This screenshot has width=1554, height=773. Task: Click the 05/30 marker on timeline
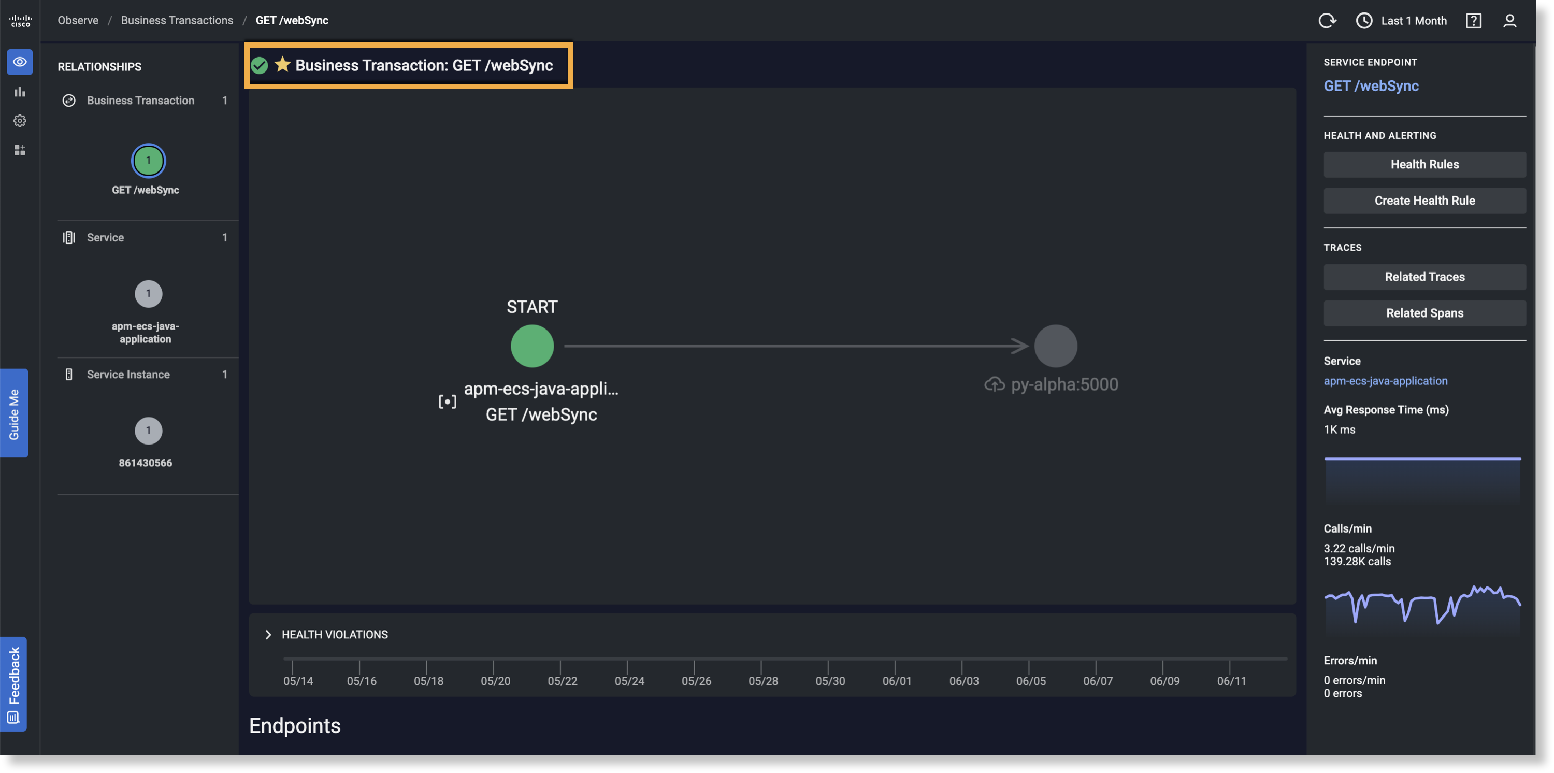(x=830, y=681)
